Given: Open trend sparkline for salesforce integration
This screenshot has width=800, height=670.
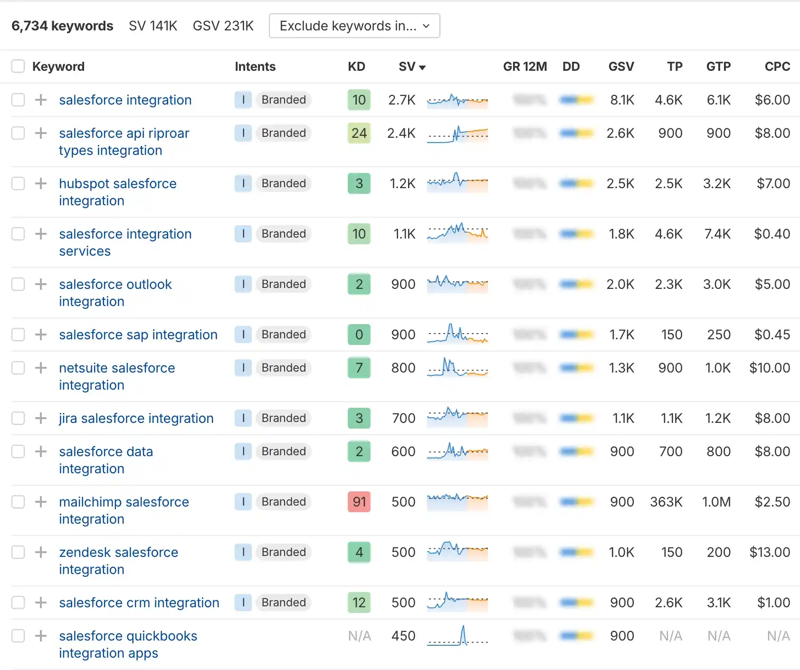Looking at the screenshot, I should coord(457,101).
